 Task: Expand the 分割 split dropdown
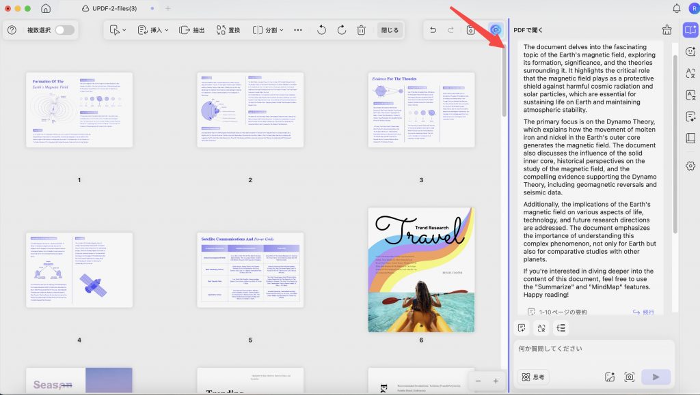[268, 30]
